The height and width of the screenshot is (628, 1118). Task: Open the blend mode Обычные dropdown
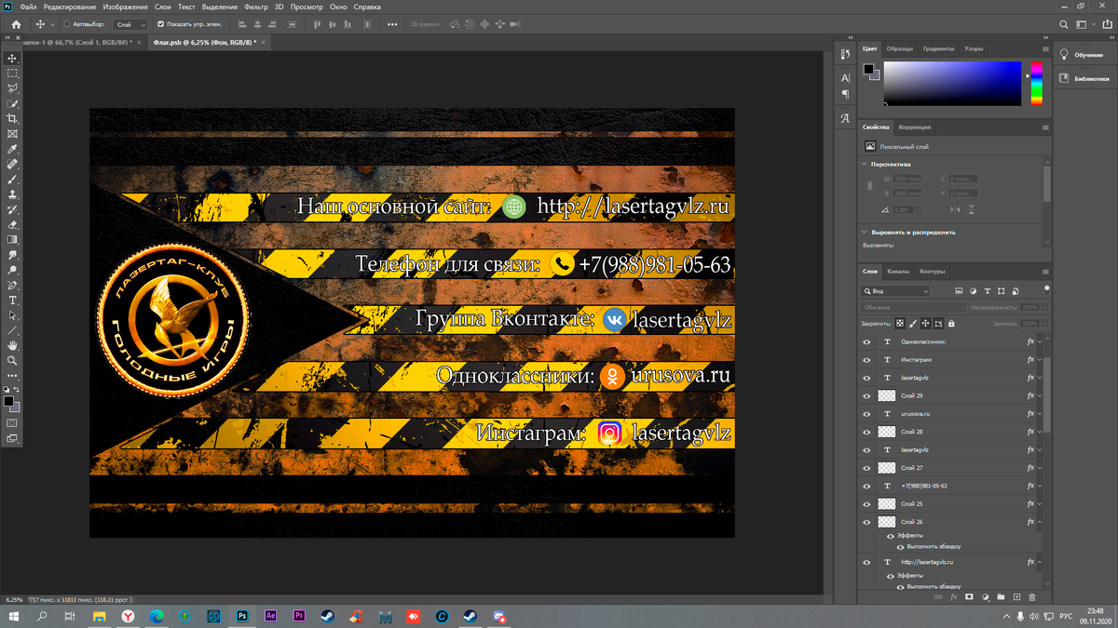[x=913, y=307]
